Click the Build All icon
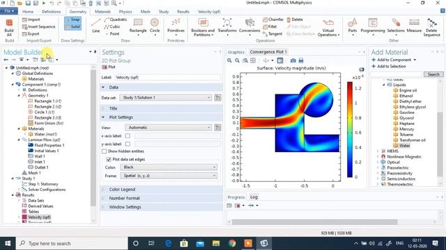Image resolution: width=446 pixels, height=250 pixels. point(9,27)
